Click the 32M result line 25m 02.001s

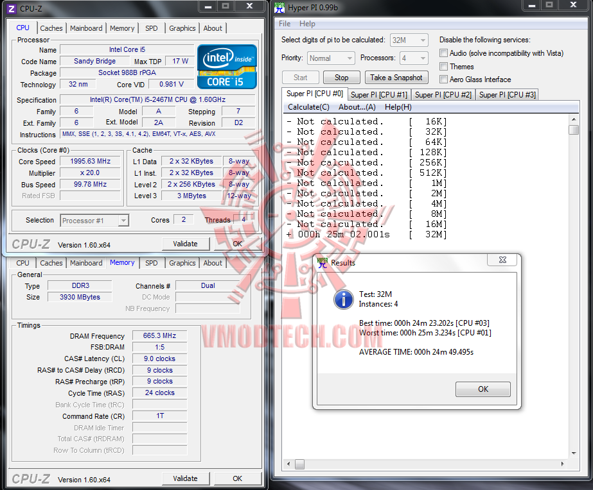tap(366, 235)
